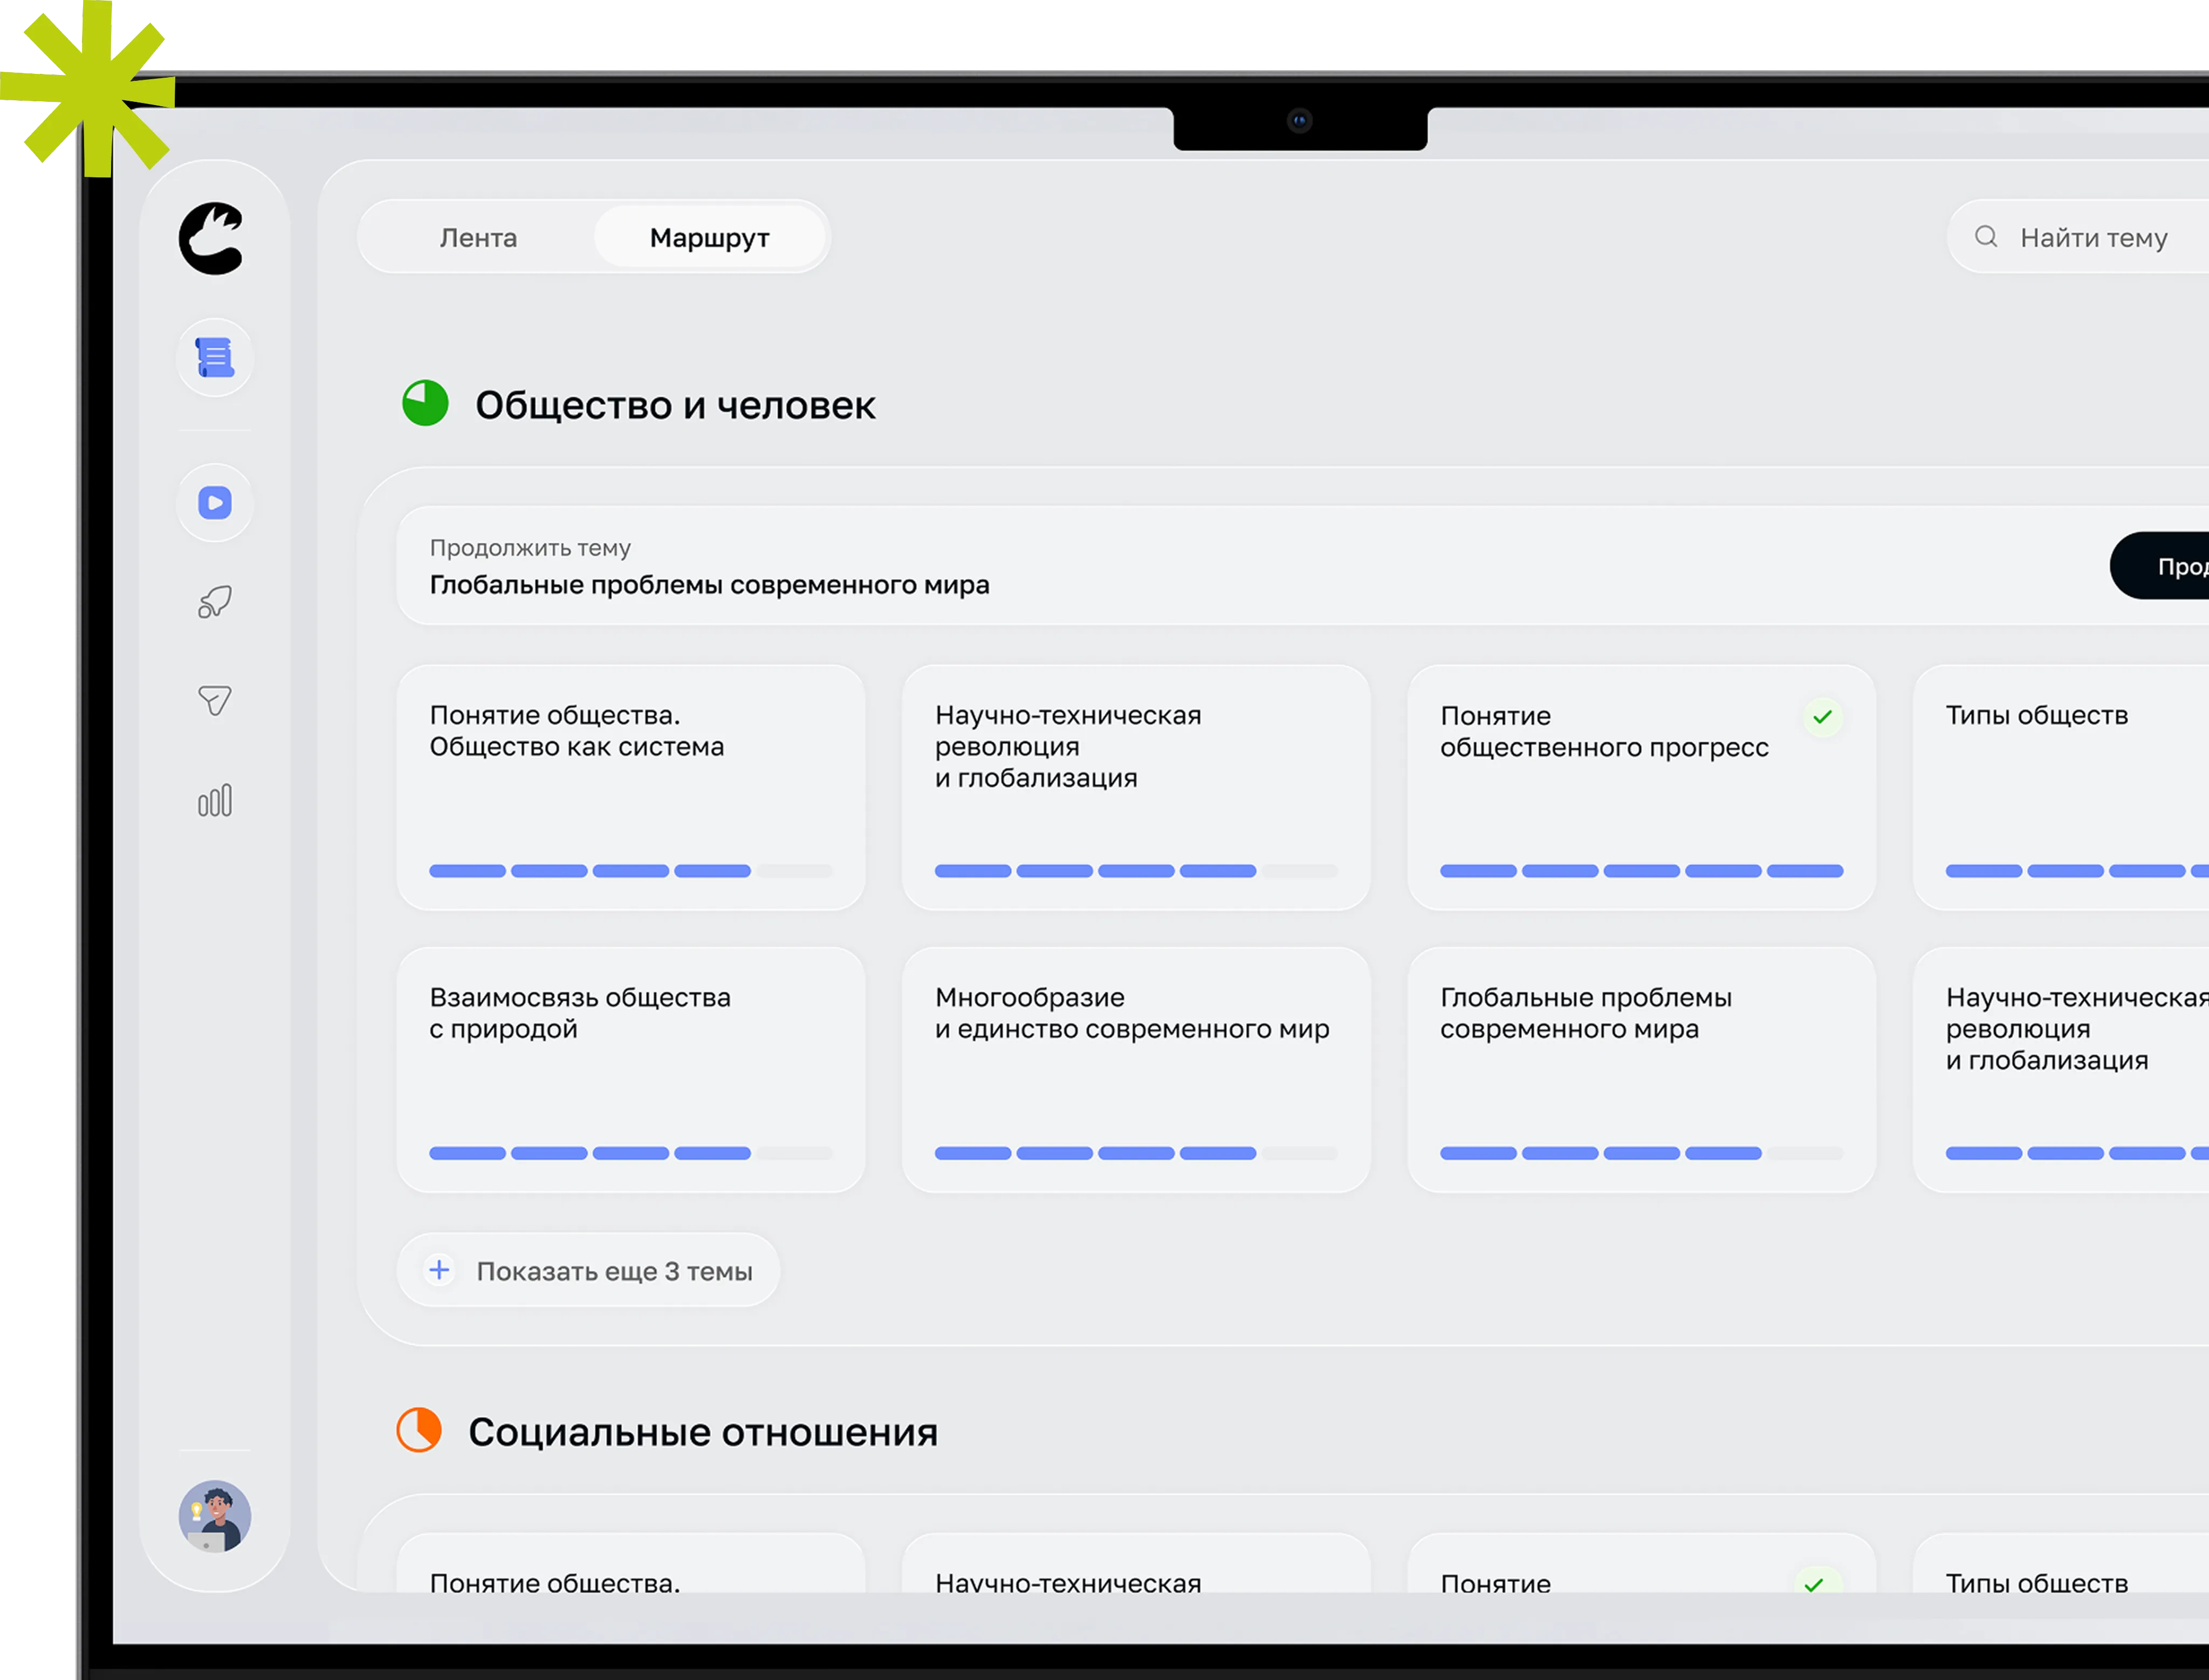Switch to the Лента tab
Image resolution: width=2209 pixels, height=1680 pixels.
point(478,238)
